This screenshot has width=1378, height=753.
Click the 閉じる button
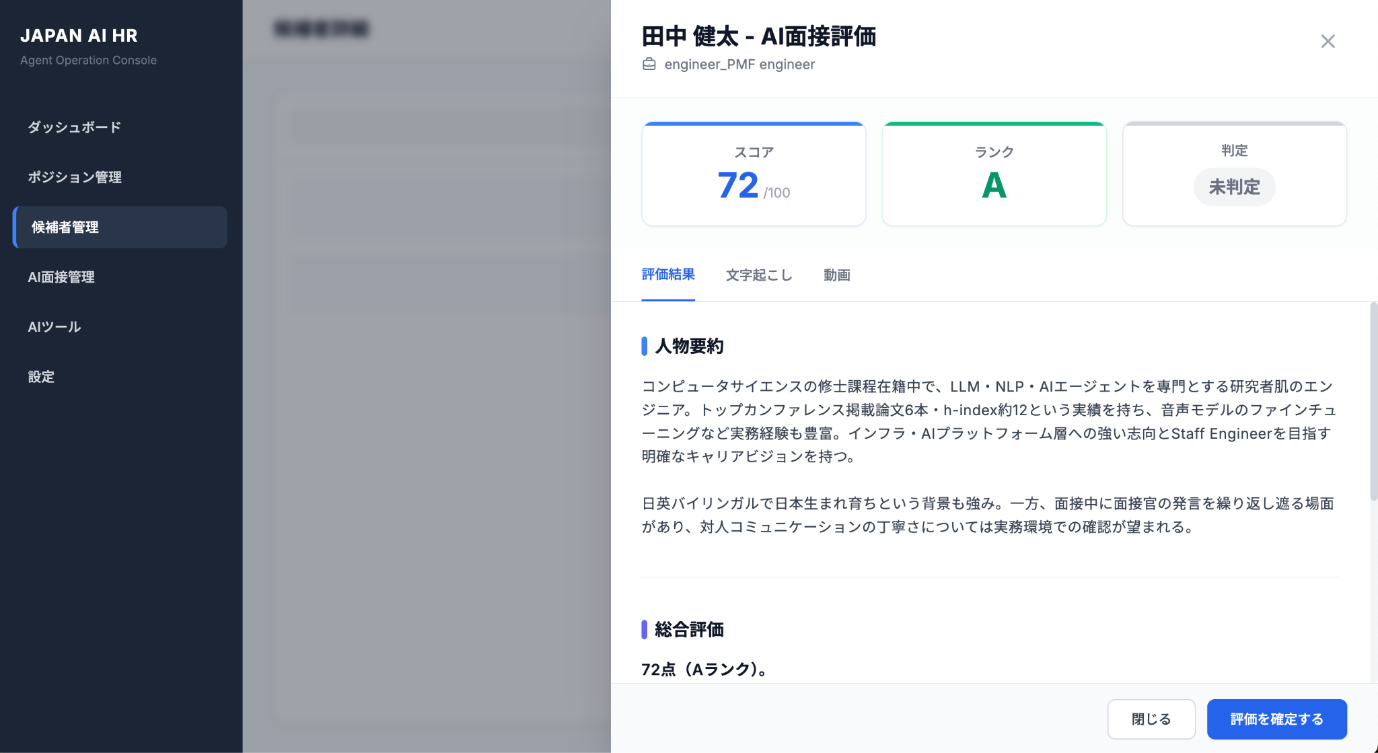(1151, 719)
